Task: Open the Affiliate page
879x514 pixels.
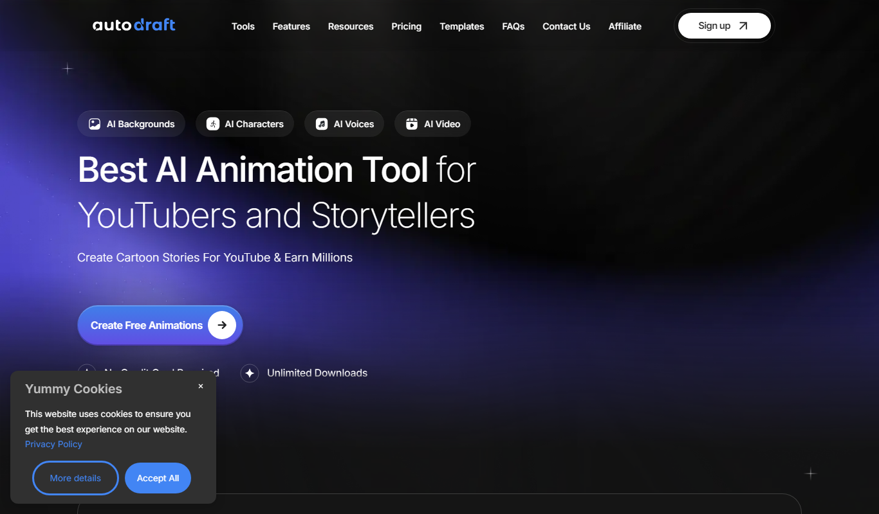Action: (625, 26)
